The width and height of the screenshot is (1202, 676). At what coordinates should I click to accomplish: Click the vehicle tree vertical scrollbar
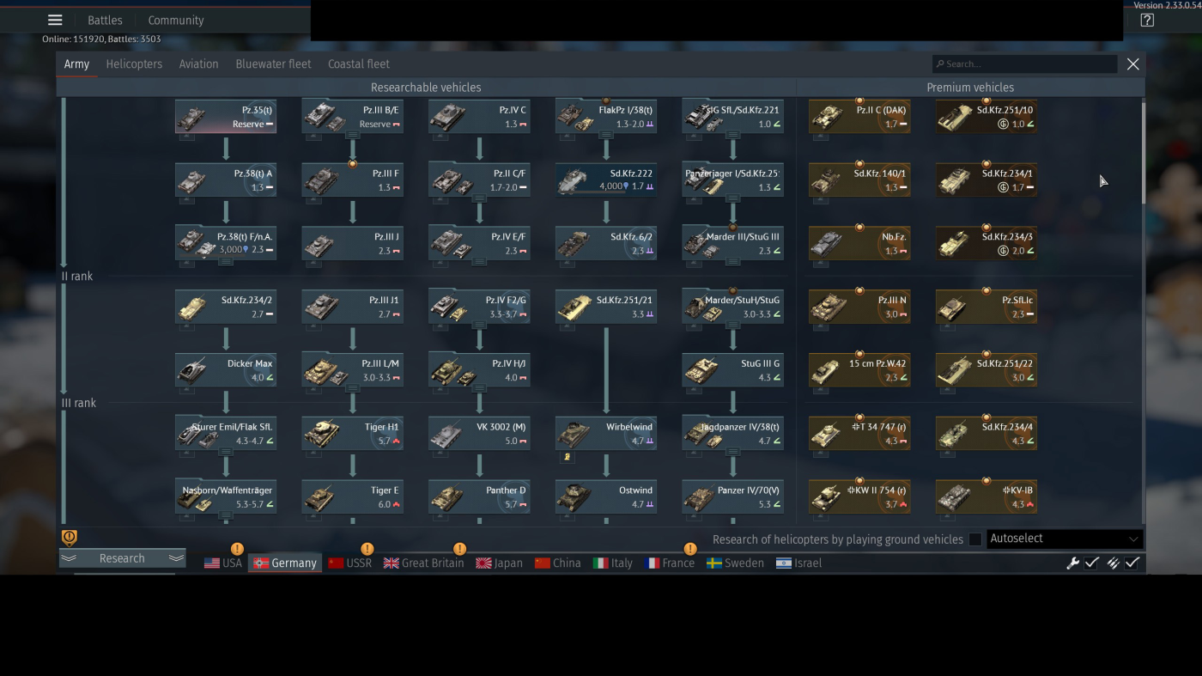(1143, 154)
